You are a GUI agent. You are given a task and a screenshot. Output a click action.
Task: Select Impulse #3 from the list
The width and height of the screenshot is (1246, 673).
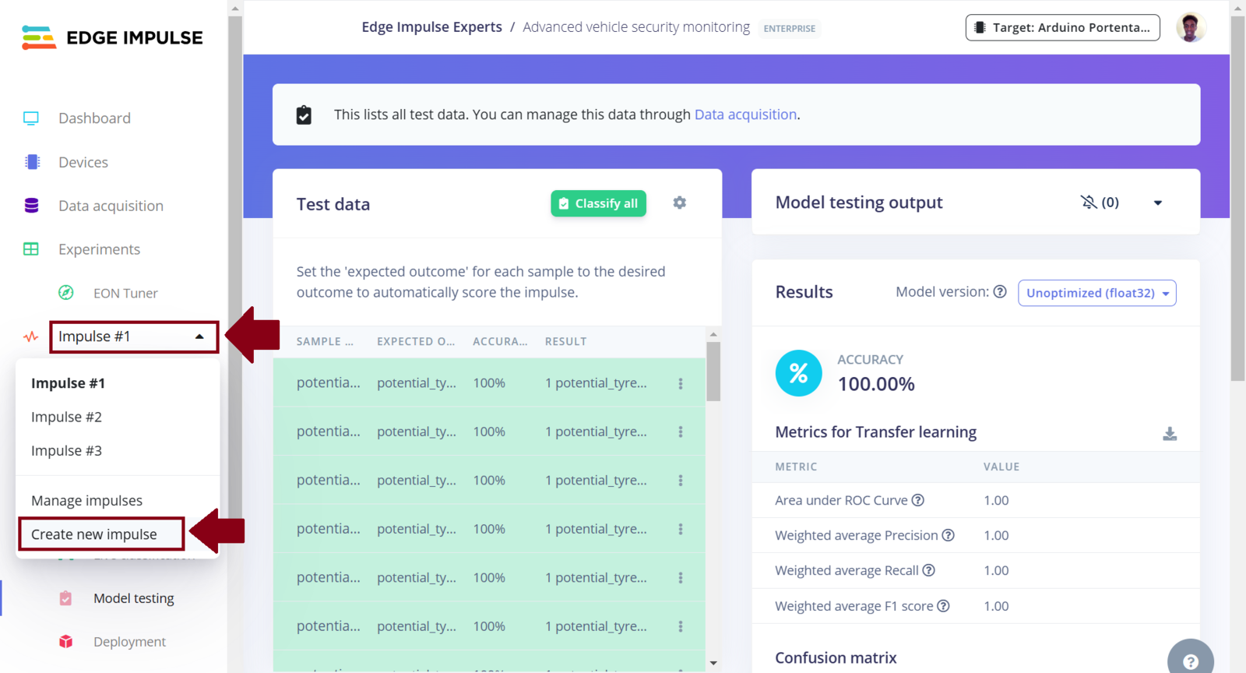(x=66, y=450)
